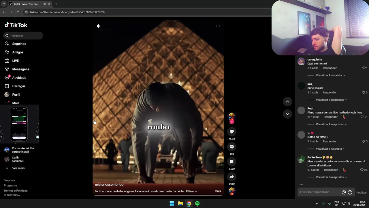369x208 pixels.
Task: Like carequinha's comment heart
Action: (364, 68)
